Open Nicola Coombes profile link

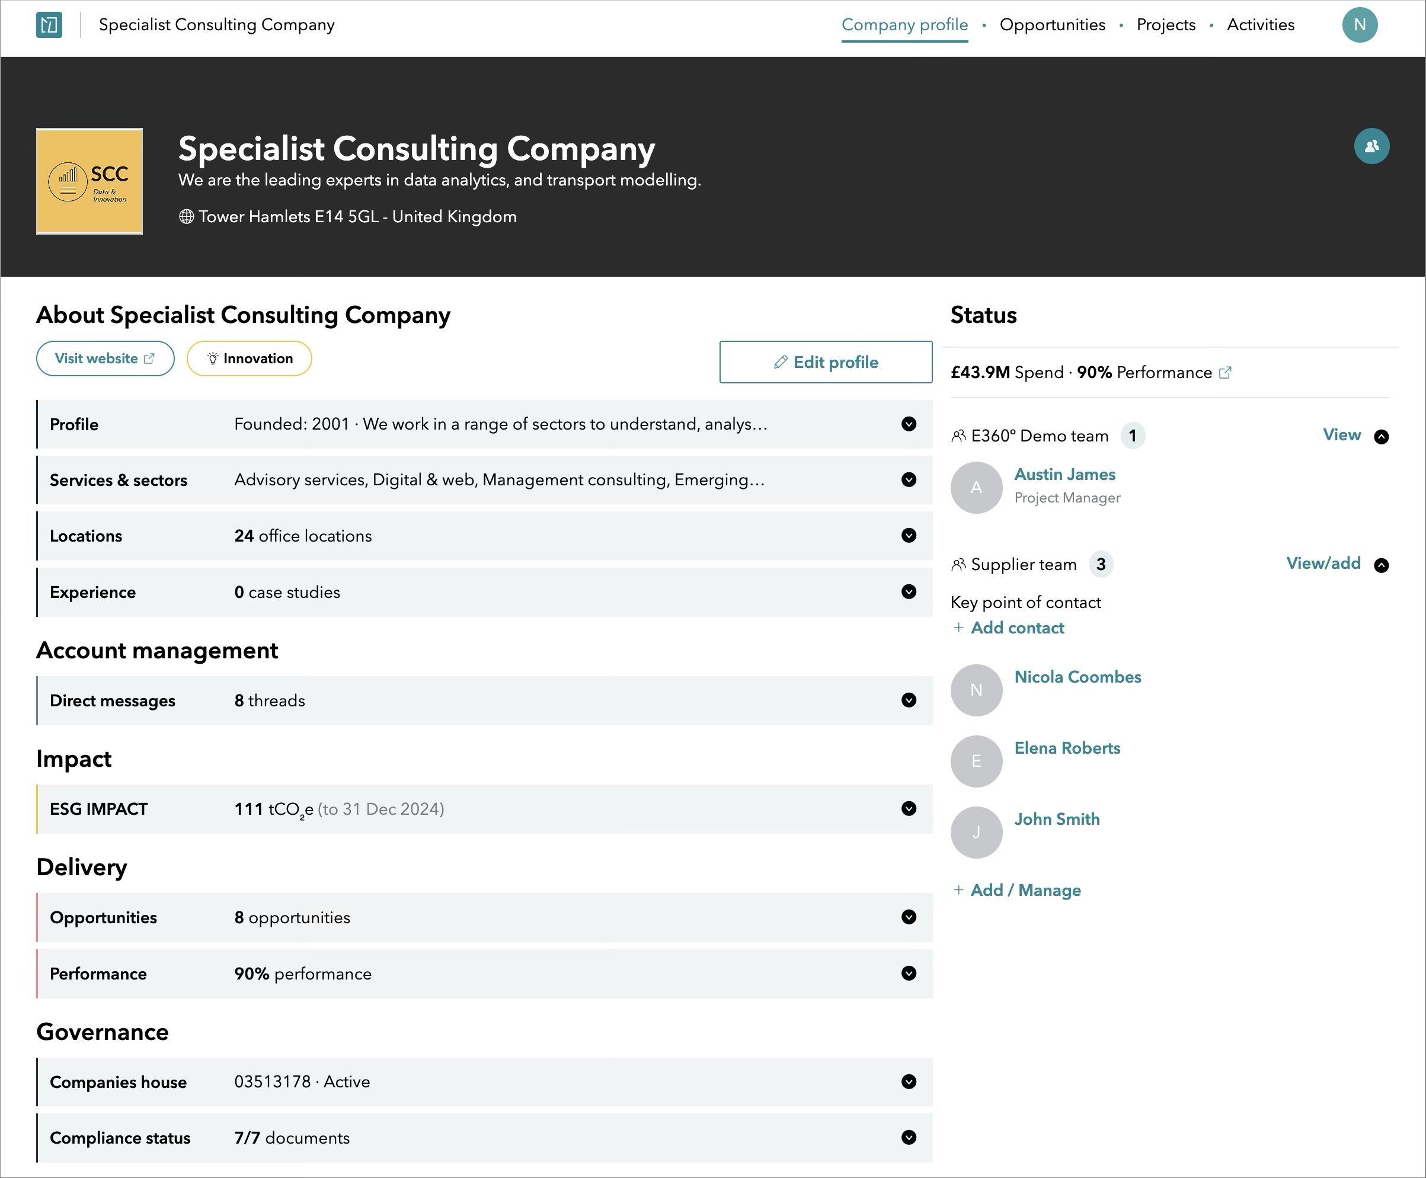coord(1077,677)
